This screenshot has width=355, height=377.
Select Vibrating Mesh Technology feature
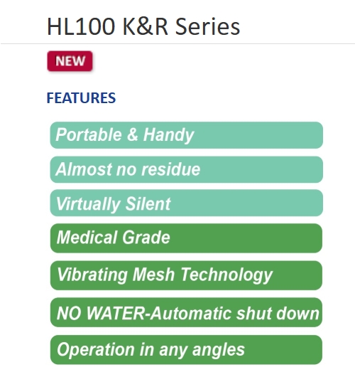[186, 275]
